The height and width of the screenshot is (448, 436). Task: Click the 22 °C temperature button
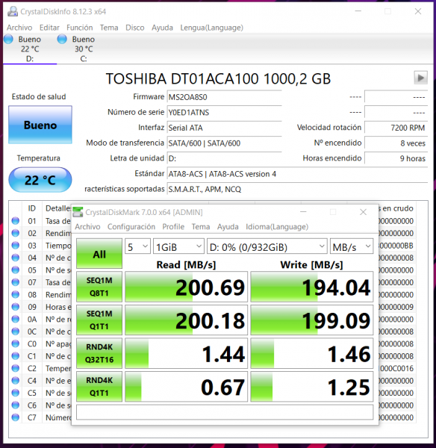pos(40,180)
